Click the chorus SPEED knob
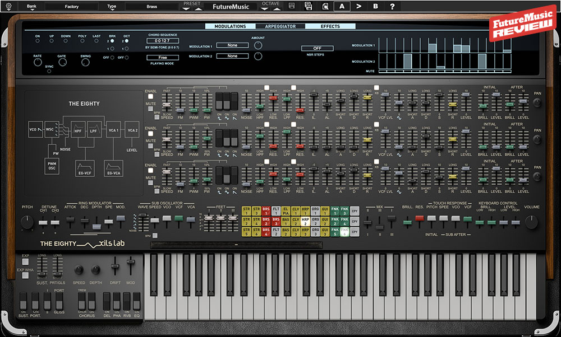Image resolution: width=561 pixels, height=337 pixels. 79,270
